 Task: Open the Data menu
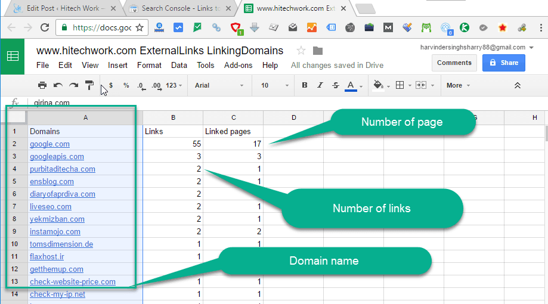[179, 66]
